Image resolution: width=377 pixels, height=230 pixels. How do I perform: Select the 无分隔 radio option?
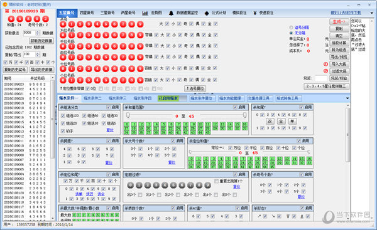[x=291, y=33]
